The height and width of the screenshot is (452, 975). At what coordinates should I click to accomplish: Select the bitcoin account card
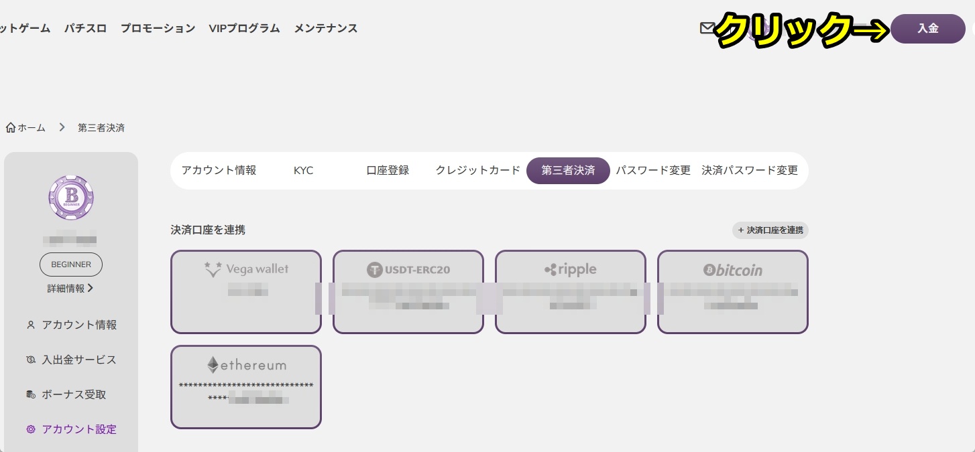coord(733,292)
